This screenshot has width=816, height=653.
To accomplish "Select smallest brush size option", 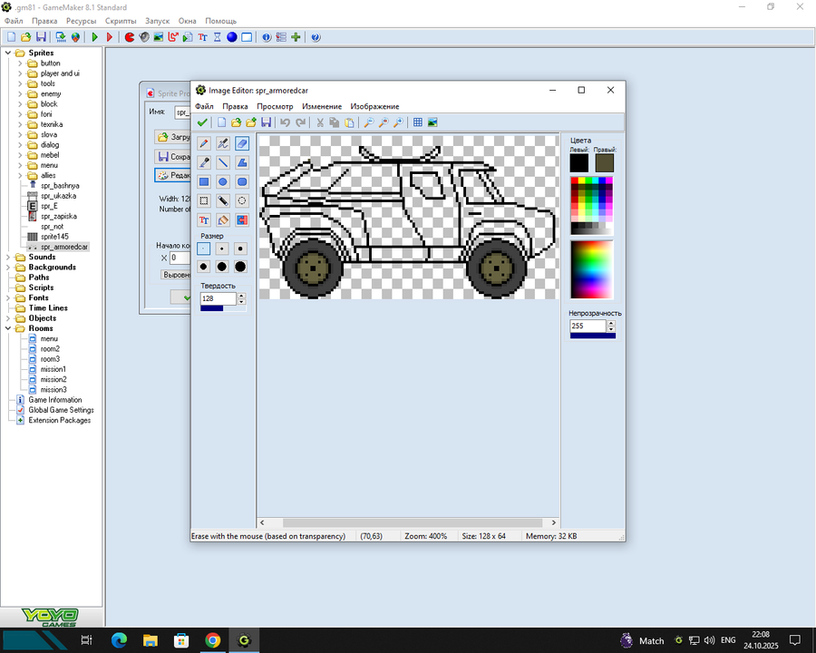I will [203, 249].
